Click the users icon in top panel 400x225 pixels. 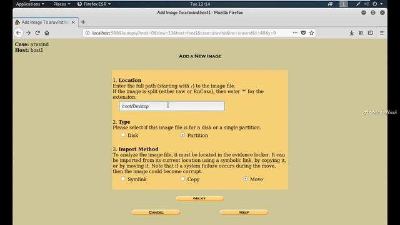tap(331, 4)
